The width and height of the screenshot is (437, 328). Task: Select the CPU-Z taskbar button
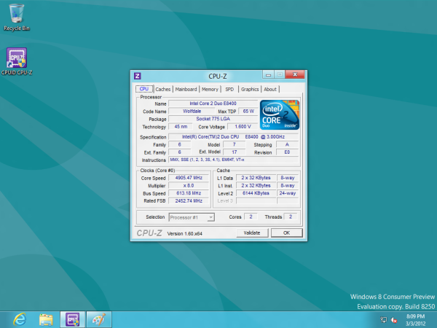pyautogui.click(x=72, y=320)
